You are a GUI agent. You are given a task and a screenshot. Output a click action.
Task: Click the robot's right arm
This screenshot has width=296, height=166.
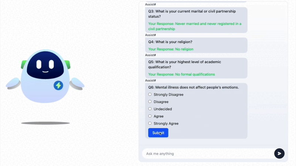tap(77, 84)
